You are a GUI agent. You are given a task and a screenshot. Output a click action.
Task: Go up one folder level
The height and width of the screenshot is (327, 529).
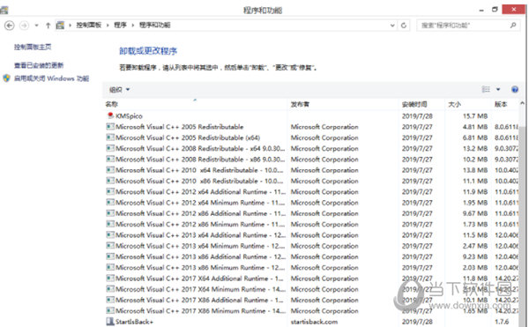(x=48, y=26)
